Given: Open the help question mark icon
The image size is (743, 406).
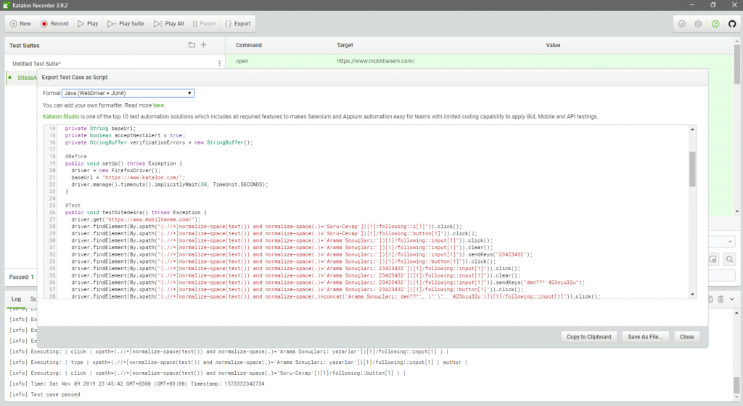Looking at the screenshot, I should (x=715, y=24).
